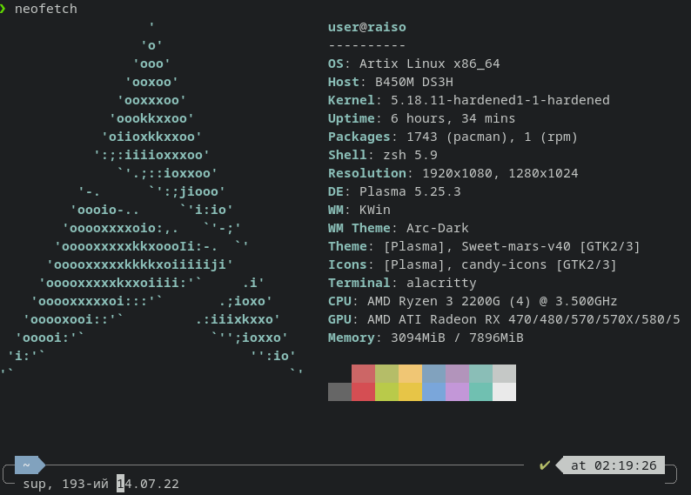Click the Host value 'B450M DS3H'
The height and width of the screenshot is (495, 691).
[414, 82]
